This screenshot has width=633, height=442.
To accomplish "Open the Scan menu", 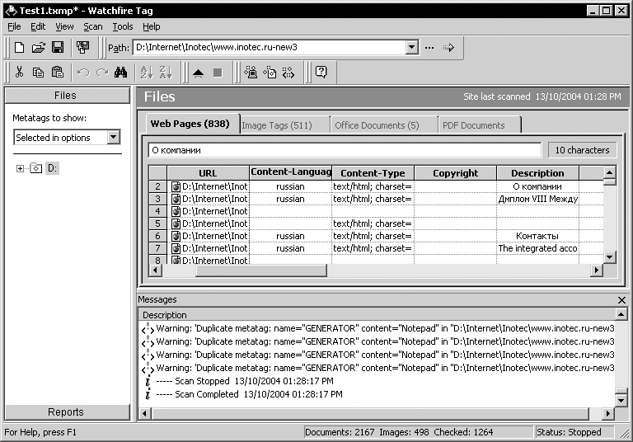I will [x=93, y=26].
